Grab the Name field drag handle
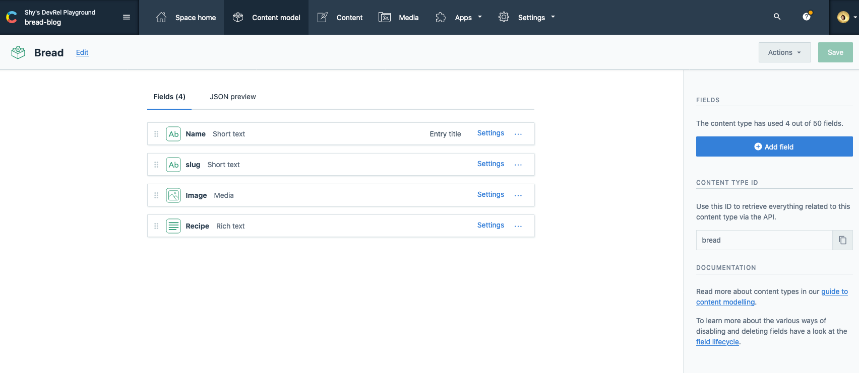859x373 pixels. coord(156,134)
